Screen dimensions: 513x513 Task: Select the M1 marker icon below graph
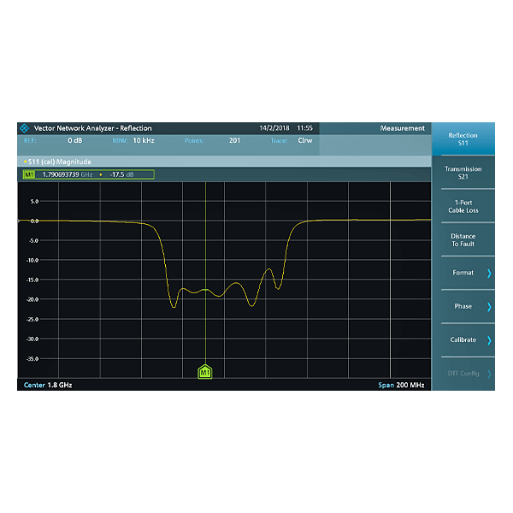pyautogui.click(x=205, y=372)
